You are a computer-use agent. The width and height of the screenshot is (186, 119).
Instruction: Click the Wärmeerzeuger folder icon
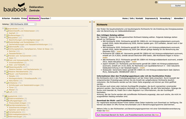[x=7, y=116]
